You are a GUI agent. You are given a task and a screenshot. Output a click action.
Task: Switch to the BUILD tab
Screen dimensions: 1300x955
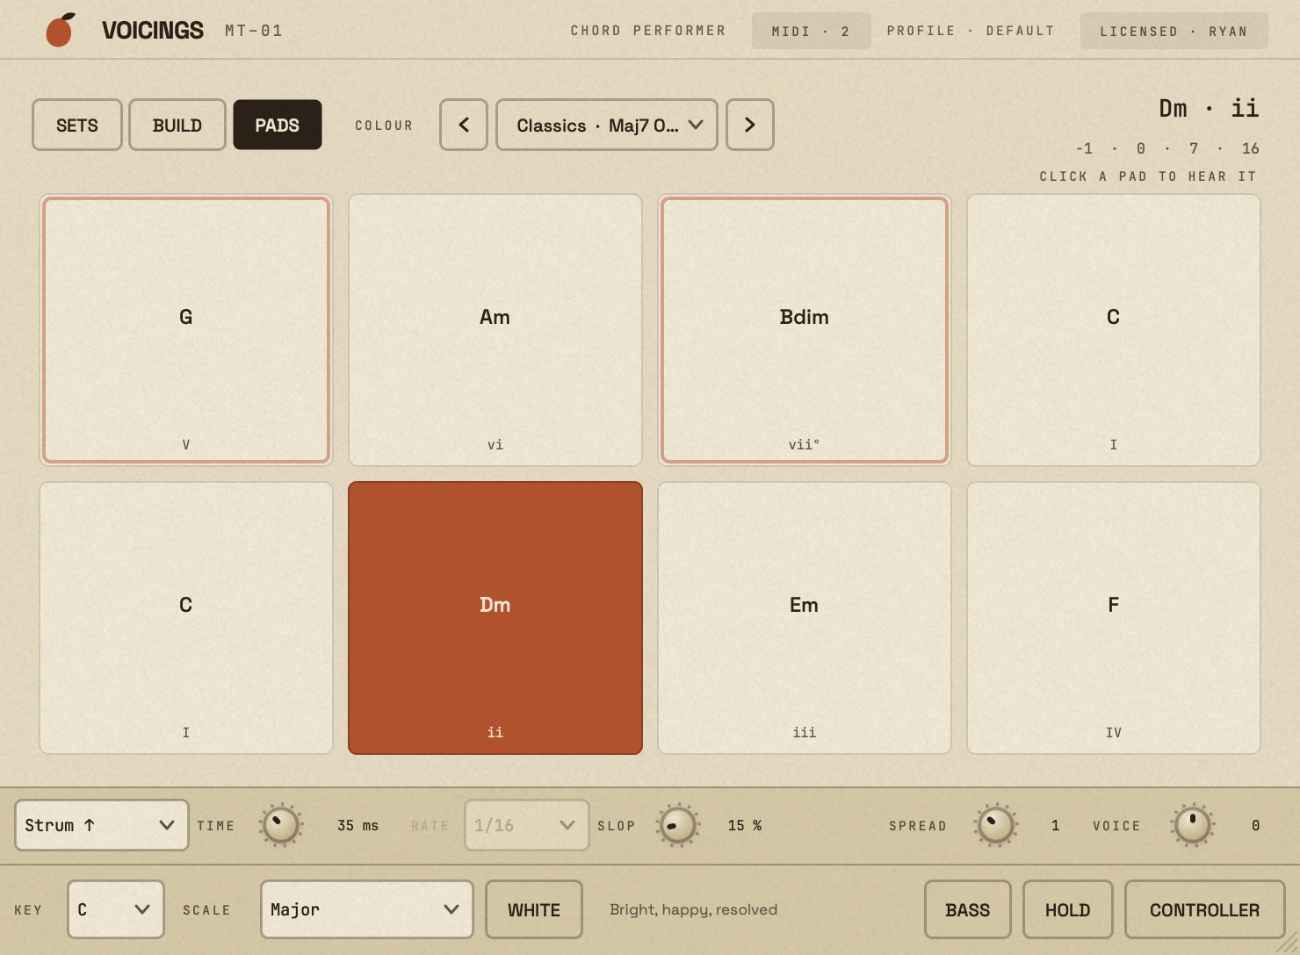(177, 125)
